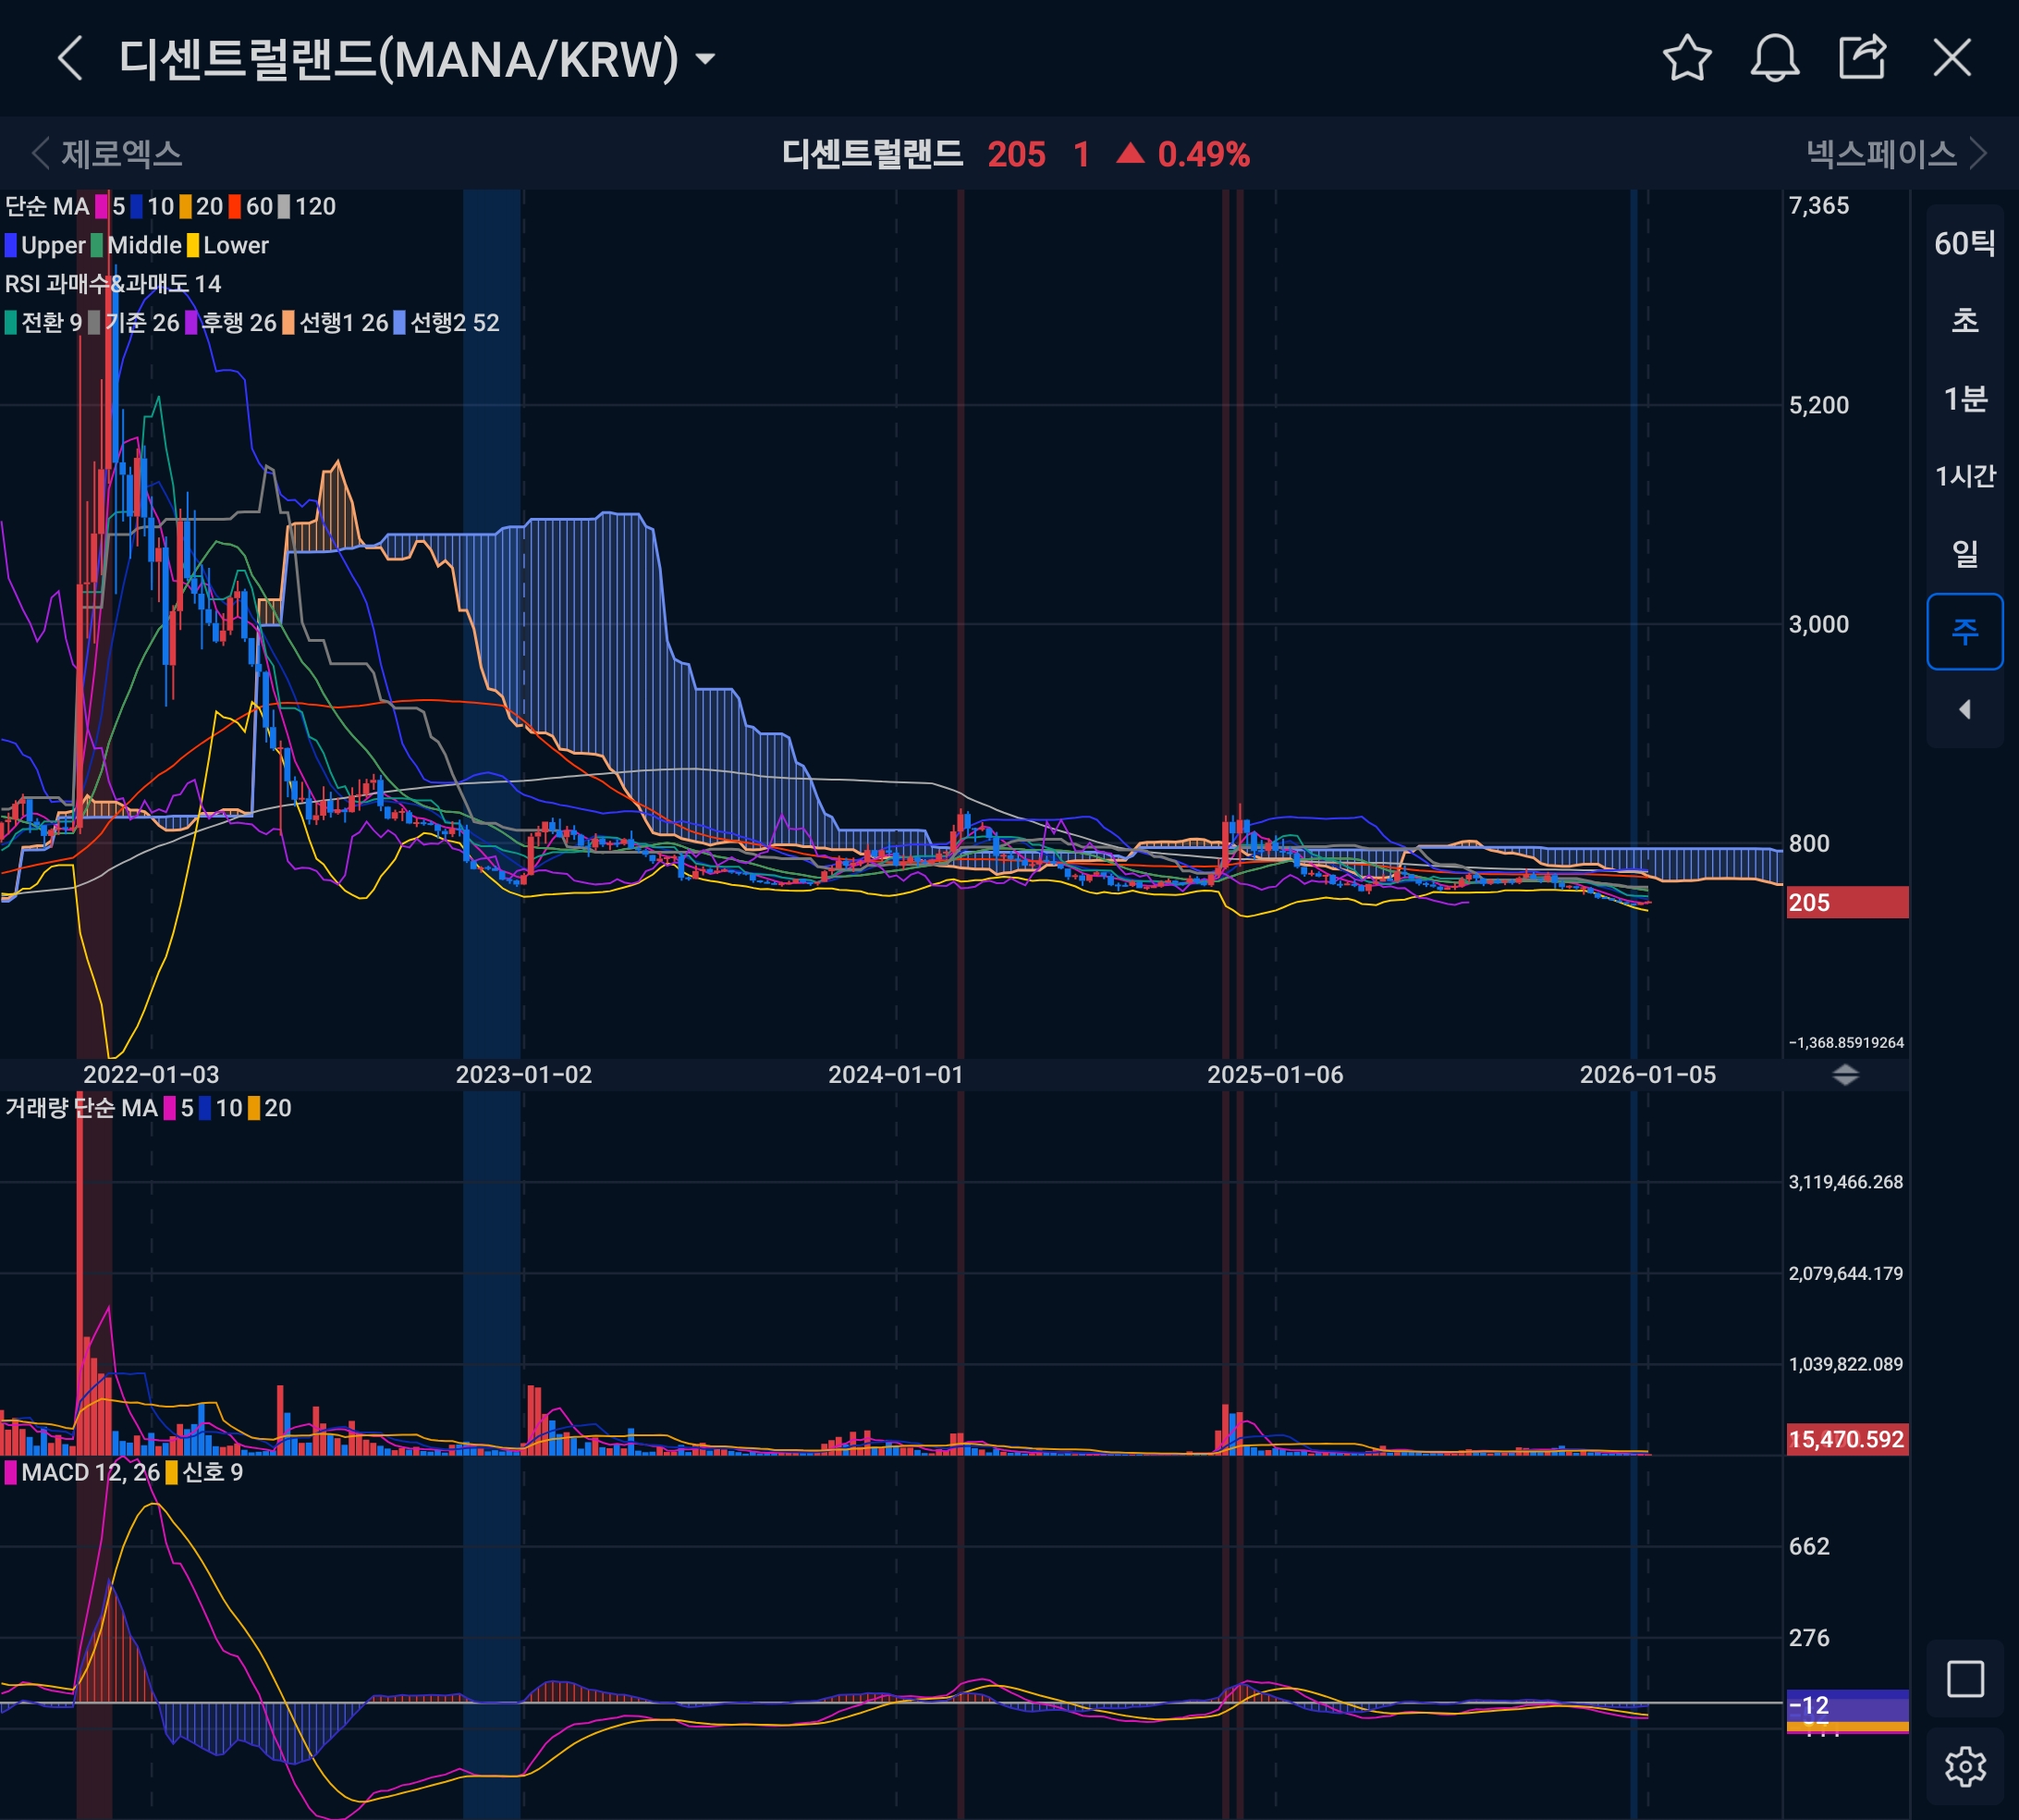This screenshot has width=2019, height=1820.
Task: Tap the MACD 12, 26 indicator label
Action: pyautogui.click(x=90, y=1473)
